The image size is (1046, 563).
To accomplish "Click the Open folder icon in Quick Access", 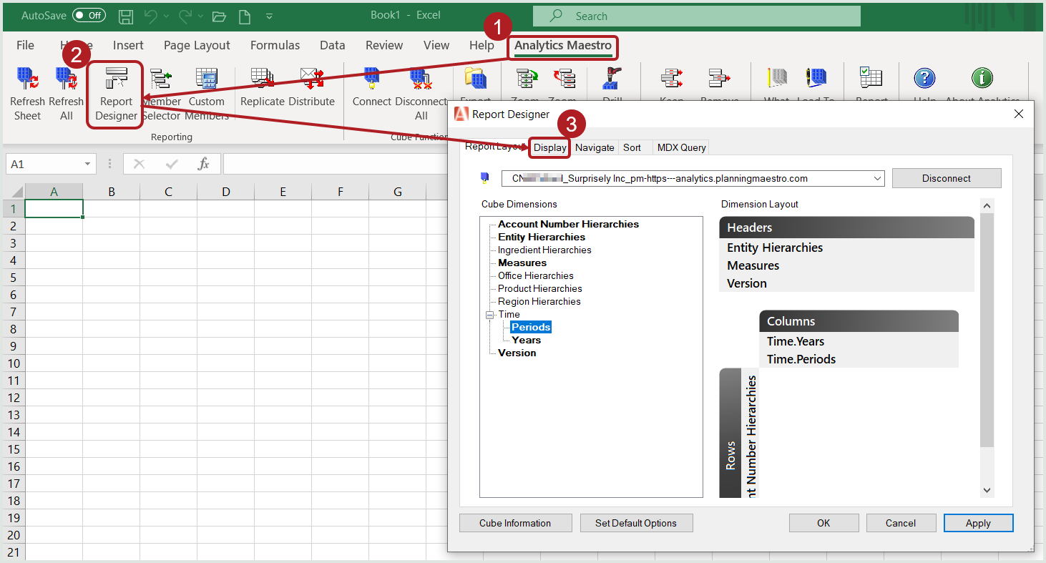I will tap(220, 16).
